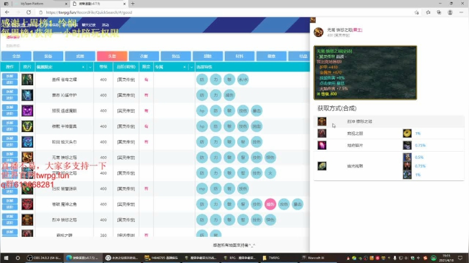Click the small icon at the detail panel's top-left corner

point(313,20)
